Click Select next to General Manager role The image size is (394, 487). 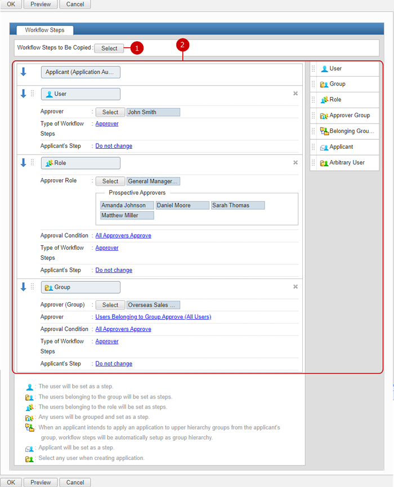110,181
